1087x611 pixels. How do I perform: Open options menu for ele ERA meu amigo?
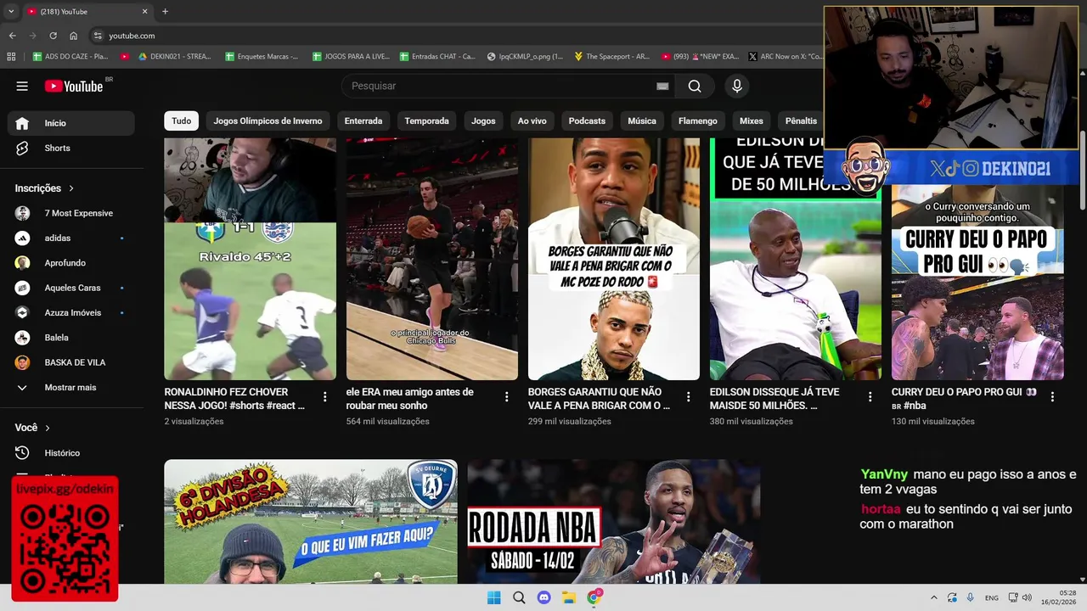point(506,396)
